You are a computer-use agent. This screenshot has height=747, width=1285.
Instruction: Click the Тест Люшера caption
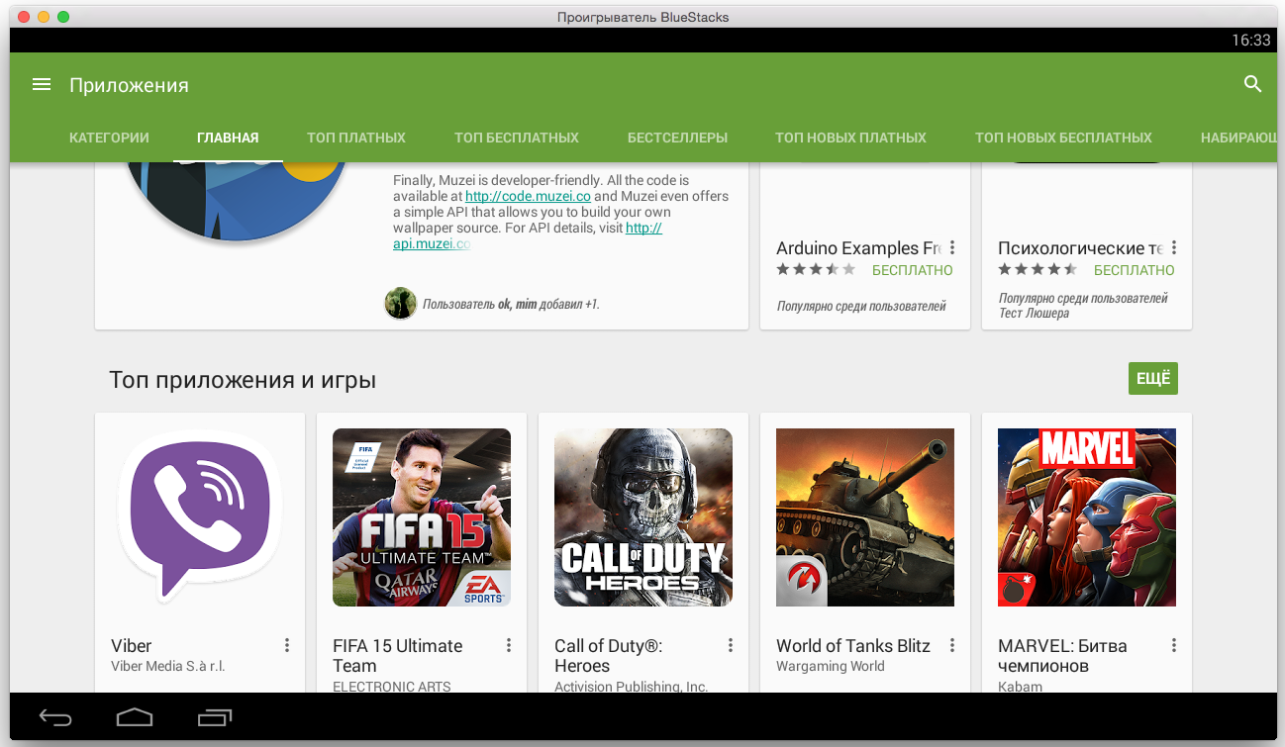pyautogui.click(x=1034, y=314)
